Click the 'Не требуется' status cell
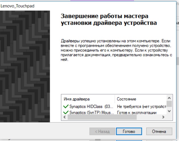This screenshot has height=141, width=179. click(x=141, y=106)
